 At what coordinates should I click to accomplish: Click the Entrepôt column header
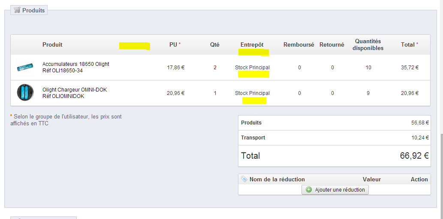pos(252,44)
